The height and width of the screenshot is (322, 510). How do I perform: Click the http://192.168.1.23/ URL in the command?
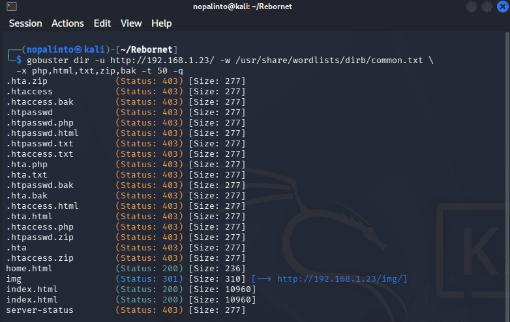click(x=162, y=60)
